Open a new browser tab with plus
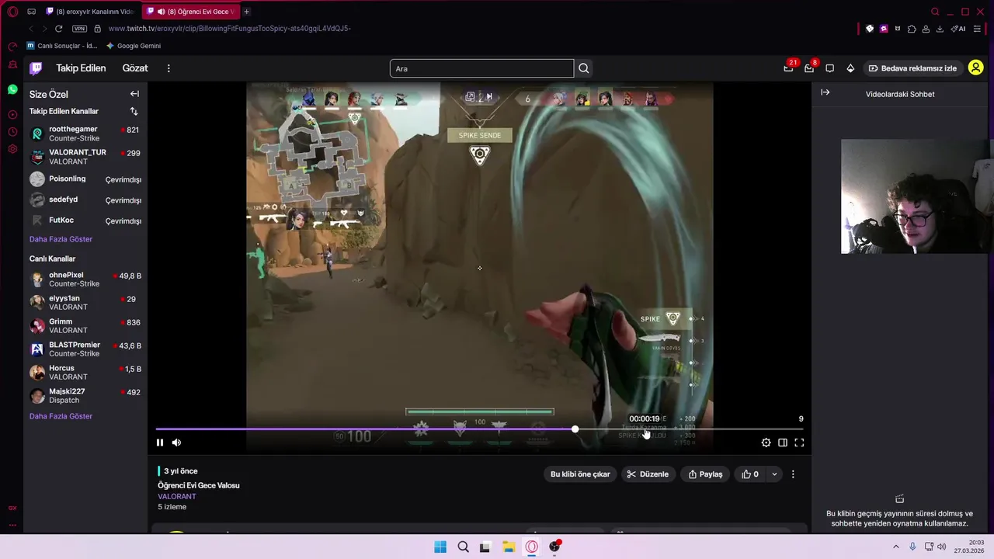This screenshot has height=559, width=994. (246, 12)
